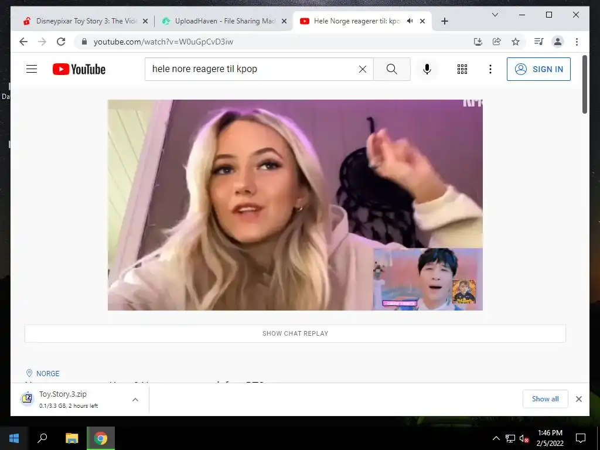Viewport: 600px width, 450px height.
Task: Mute the audio-playing YouTube tab
Action: point(410,21)
